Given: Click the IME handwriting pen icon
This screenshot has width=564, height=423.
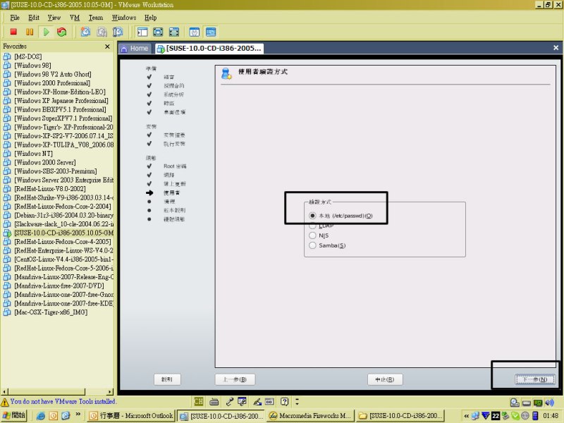Looking at the screenshot, I should point(257,401).
